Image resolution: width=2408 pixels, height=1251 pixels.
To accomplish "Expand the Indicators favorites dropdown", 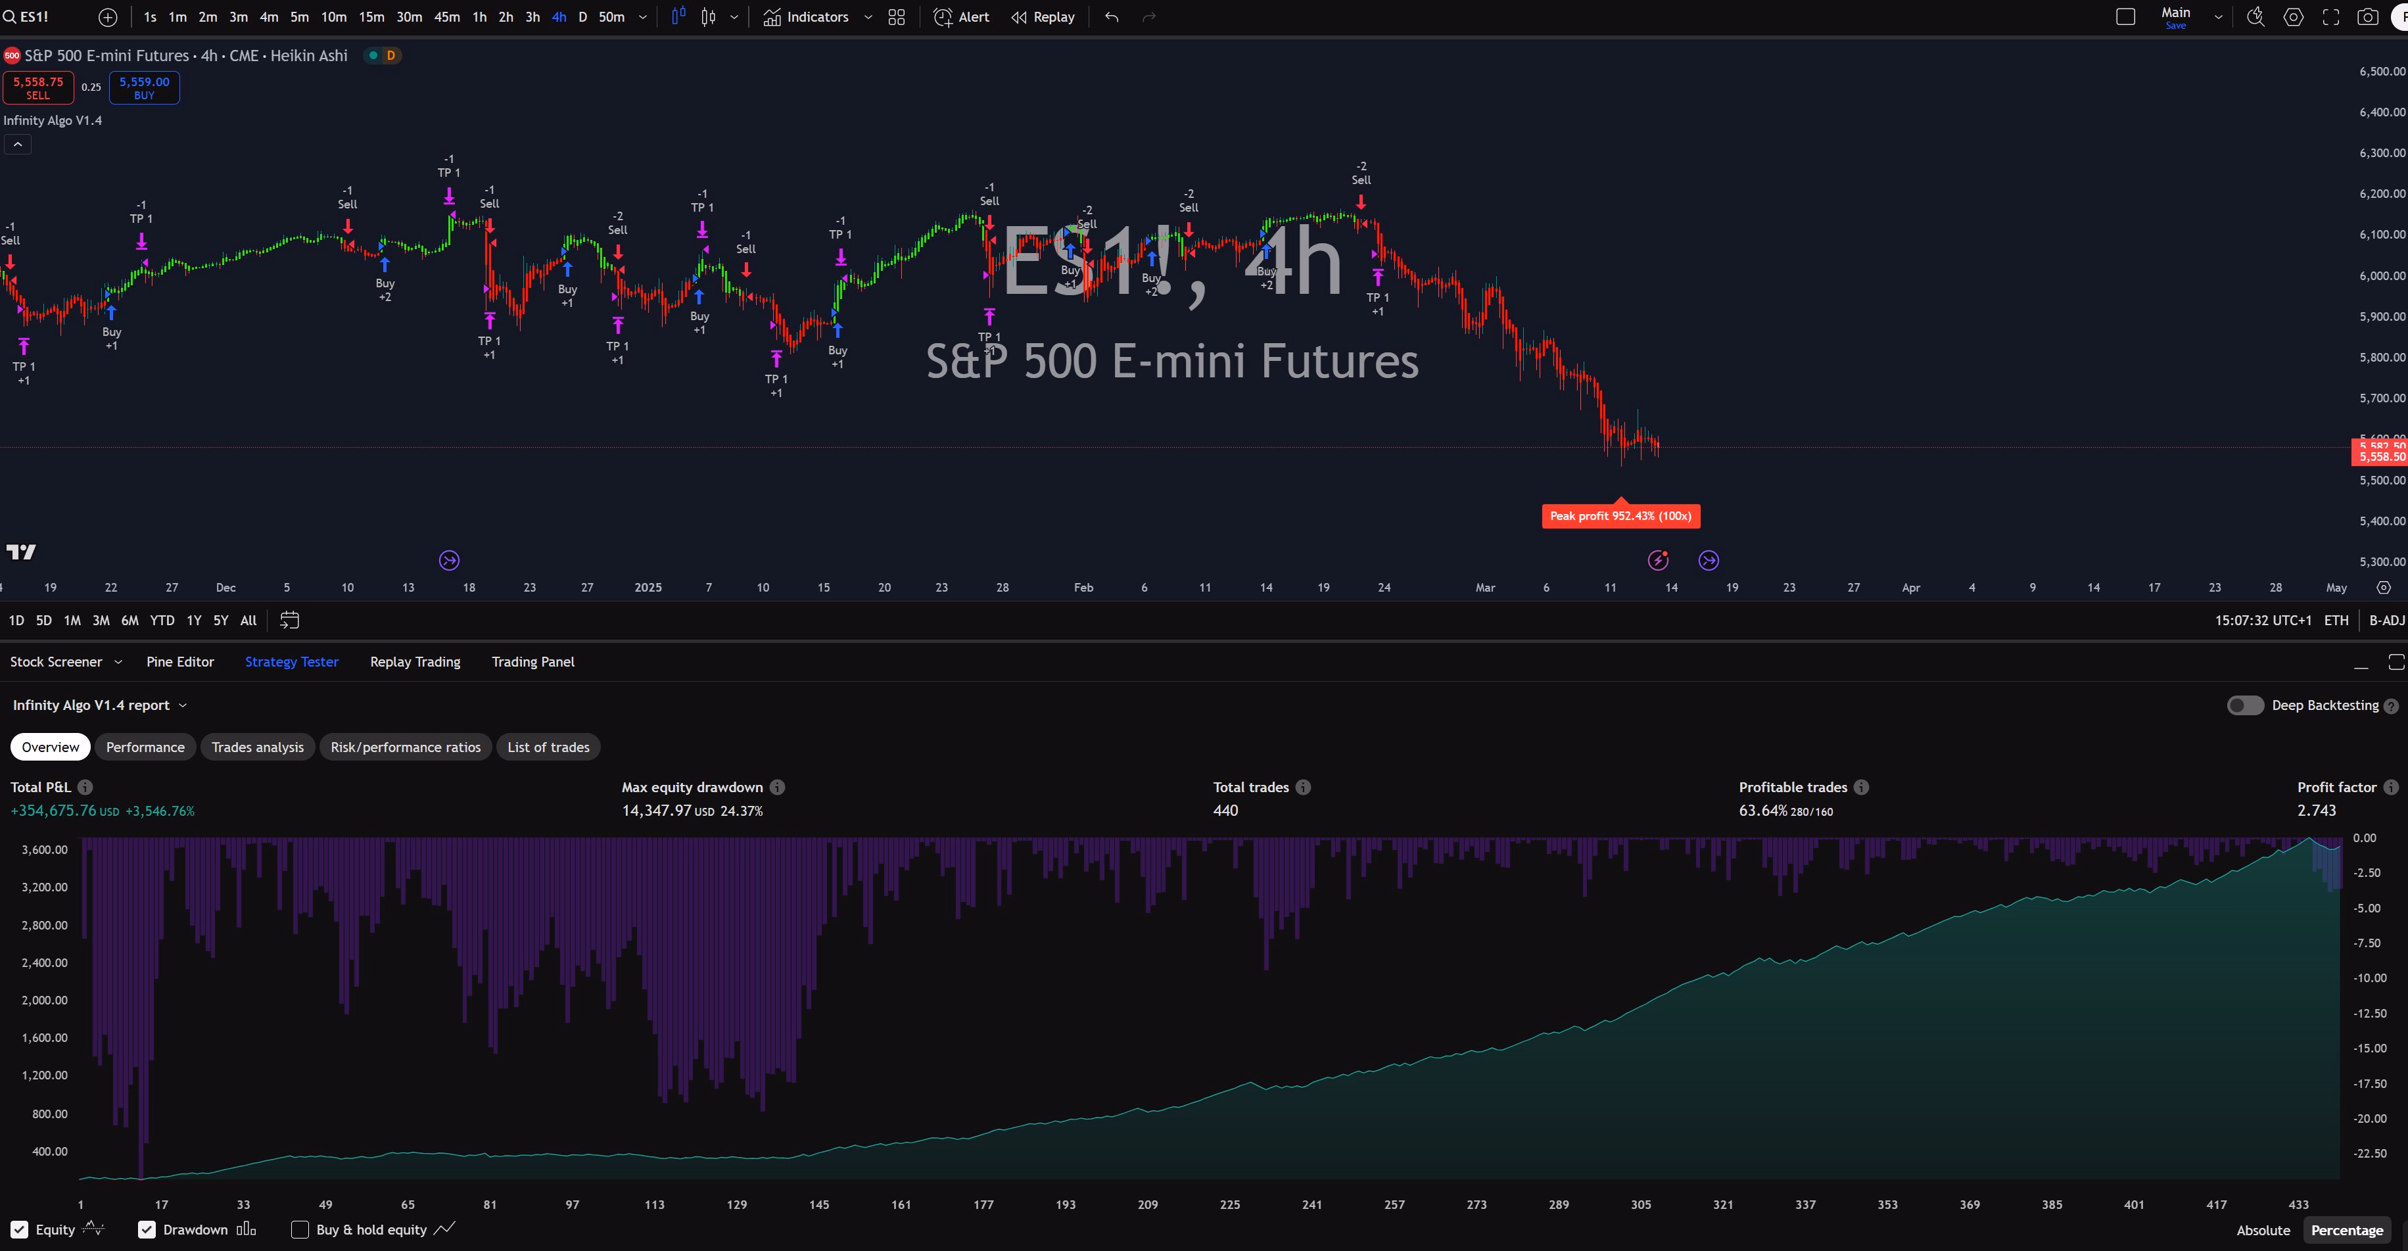I will [x=868, y=17].
